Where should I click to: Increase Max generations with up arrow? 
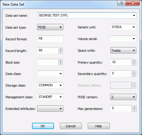point(134,107)
